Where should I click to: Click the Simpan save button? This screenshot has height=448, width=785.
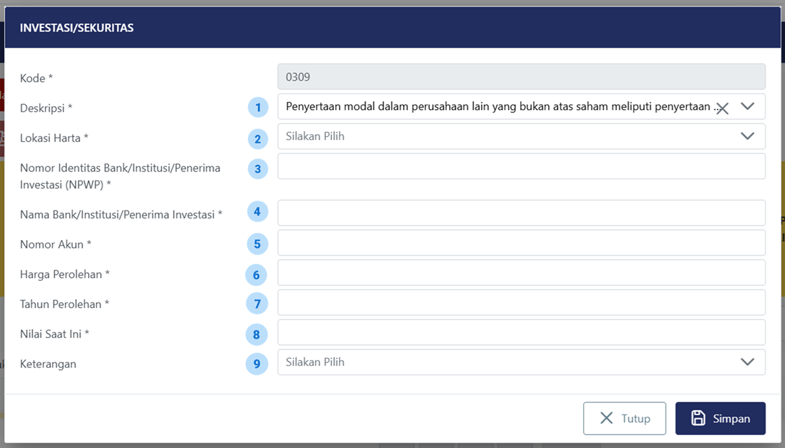click(x=720, y=418)
